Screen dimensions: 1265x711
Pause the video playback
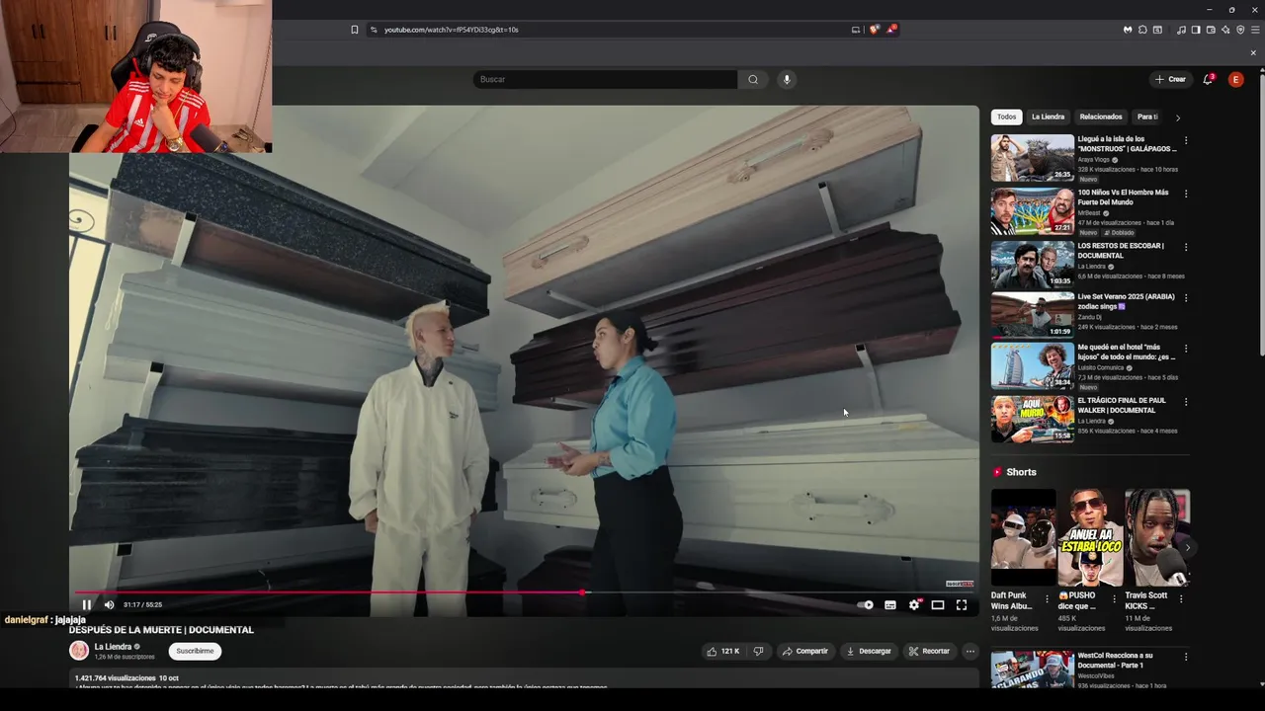point(86,605)
